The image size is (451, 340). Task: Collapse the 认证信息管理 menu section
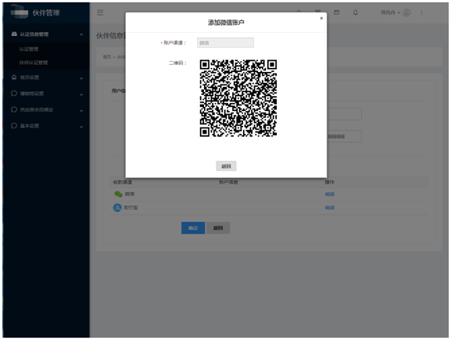81,34
